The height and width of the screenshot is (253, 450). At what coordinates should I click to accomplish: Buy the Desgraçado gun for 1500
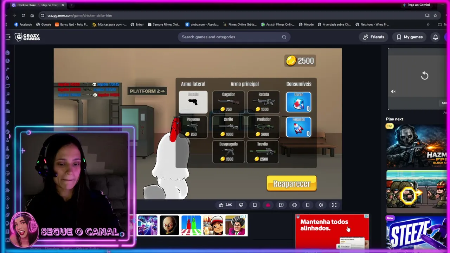pos(229,152)
